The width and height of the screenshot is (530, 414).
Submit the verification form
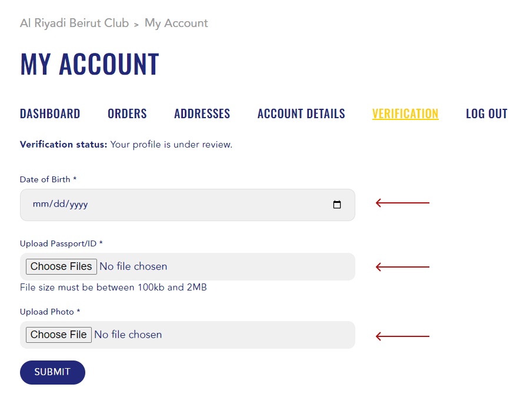point(52,372)
